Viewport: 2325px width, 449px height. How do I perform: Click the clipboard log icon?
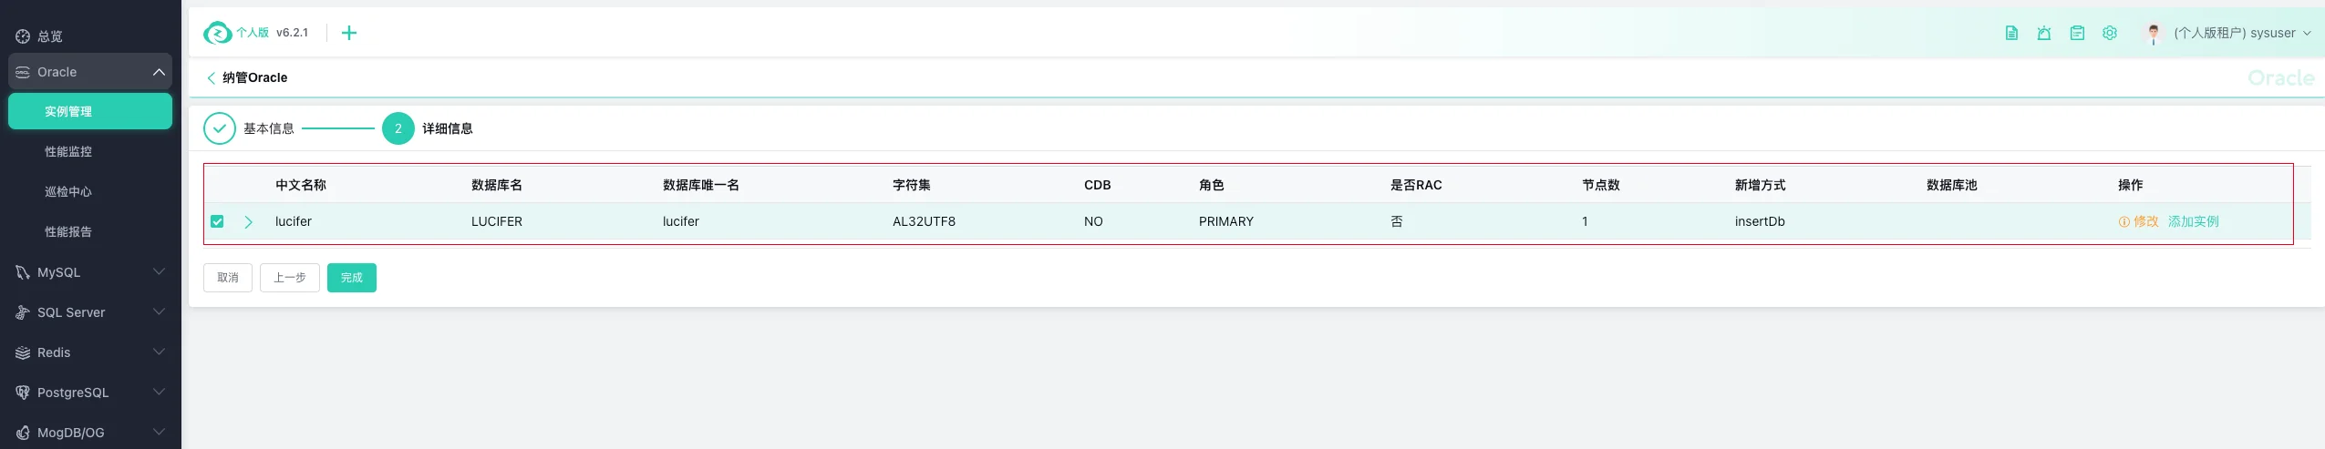(2077, 34)
